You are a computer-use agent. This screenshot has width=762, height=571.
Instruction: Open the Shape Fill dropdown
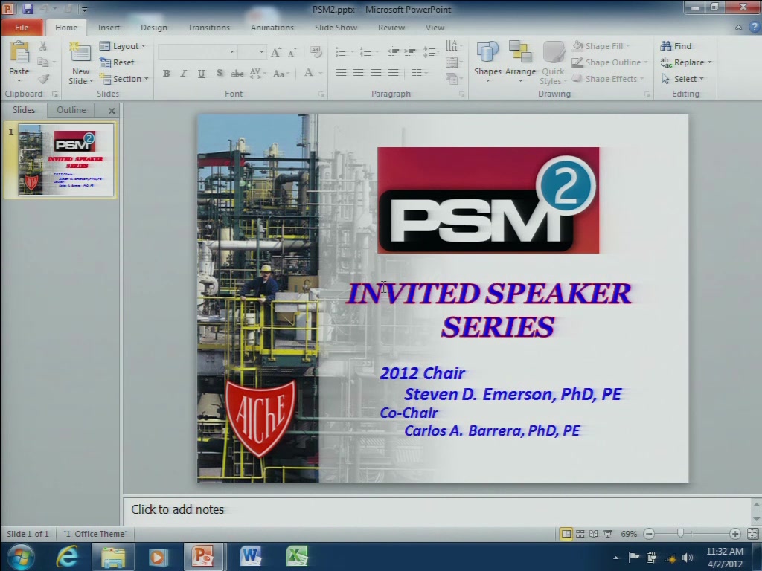601,46
